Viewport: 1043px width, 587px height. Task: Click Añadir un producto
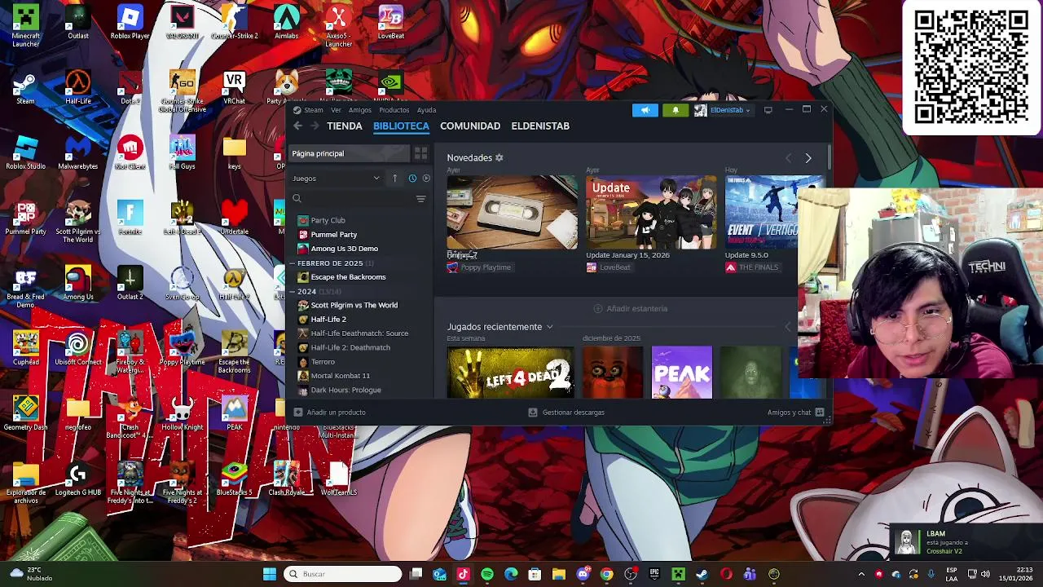click(329, 413)
